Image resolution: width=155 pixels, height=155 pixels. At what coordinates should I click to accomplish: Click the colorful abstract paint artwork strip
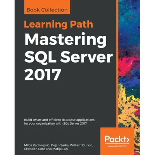[129, 64]
